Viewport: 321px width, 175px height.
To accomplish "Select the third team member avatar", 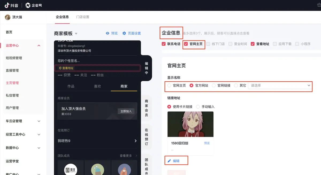I will [124, 170].
